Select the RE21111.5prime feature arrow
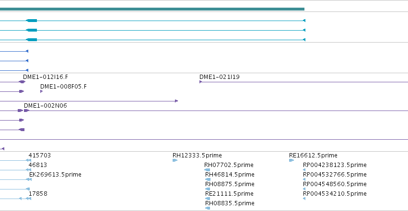The width and height of the screenshot is (408, 211). point(208,199)
